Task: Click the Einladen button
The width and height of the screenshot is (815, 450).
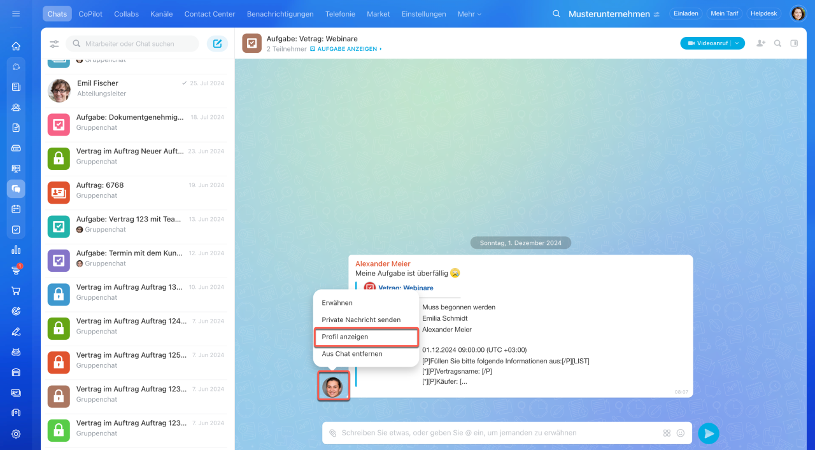Action: pyautogui.click(x=686, y=13)
